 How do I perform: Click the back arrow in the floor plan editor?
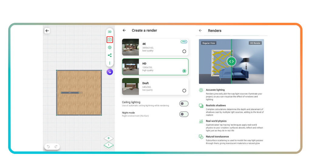[x=47, y=31]
